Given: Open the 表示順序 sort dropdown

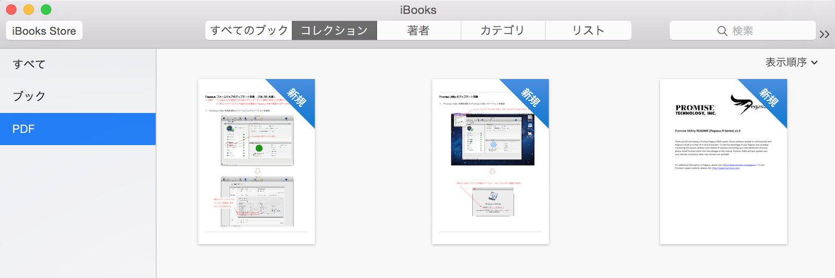Looking at the screenshot, I should [x=792, y=62].
